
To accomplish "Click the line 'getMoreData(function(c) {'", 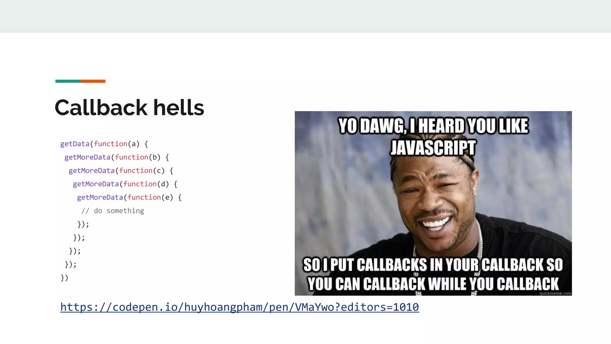I will point(121,171).
